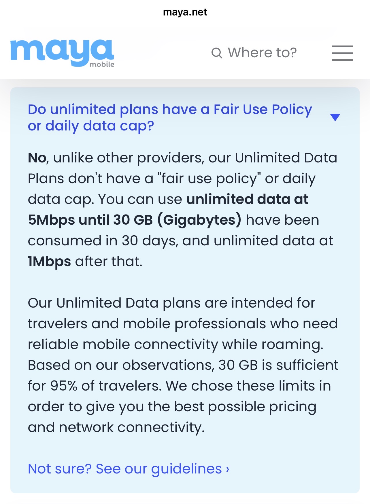
Task: Click the small chevron after "guidelines"
Action: point(228,469)
